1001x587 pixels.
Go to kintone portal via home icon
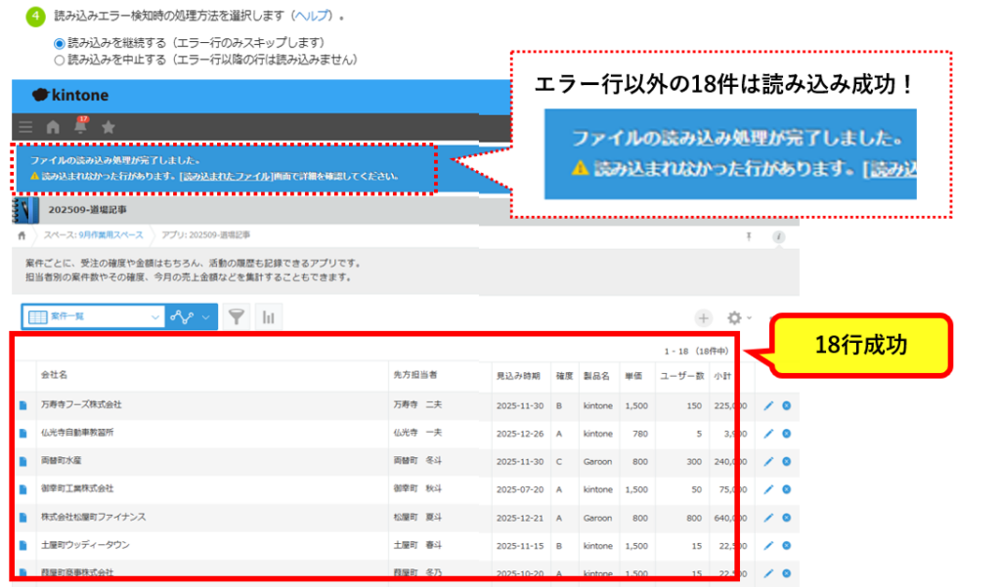point(53,127)
